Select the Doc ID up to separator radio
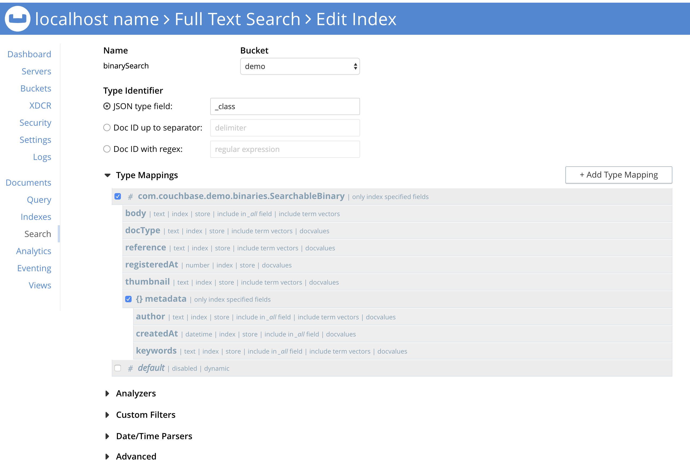690x467 pixels. (107, 128)
